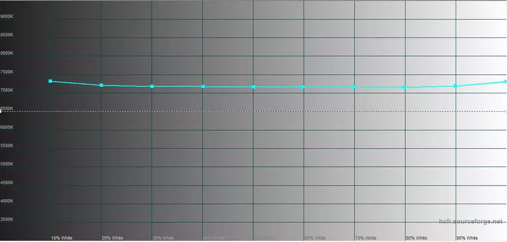Select the data point at 20% White
This screenshot has height=242, width=507.
(101, 86)
